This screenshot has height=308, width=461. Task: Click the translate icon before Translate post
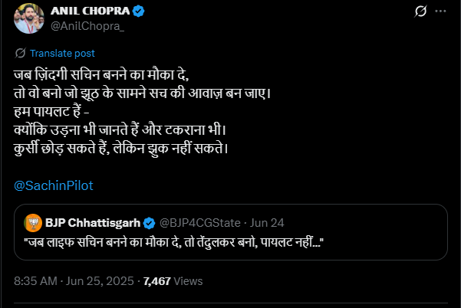(x=21, y=54)
